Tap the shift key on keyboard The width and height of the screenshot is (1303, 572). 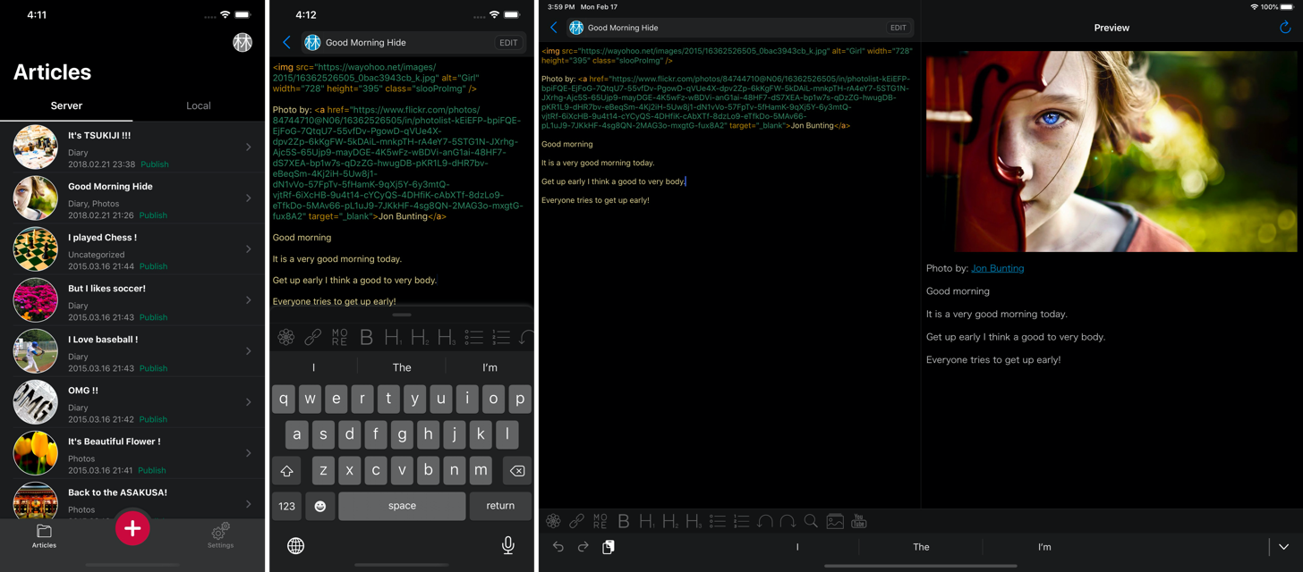pos(287,470)
